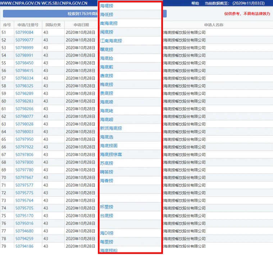Open the 梅底捞 trademark link
This screenshot has width=273, height=255.
click(x=106, y=85)
